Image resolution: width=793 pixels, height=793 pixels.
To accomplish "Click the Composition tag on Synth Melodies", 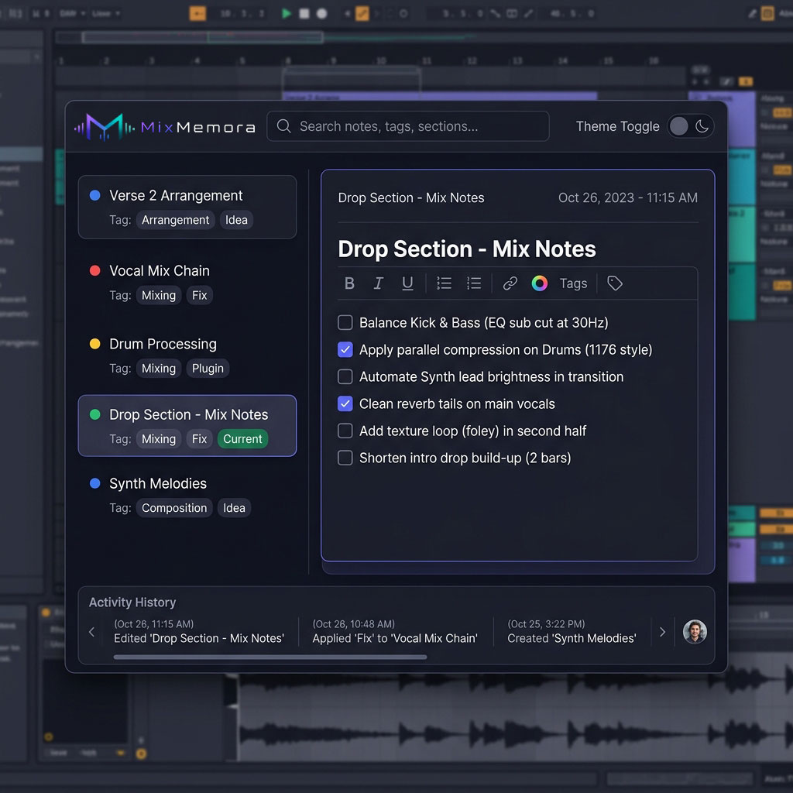I will (x=174, y=508).
